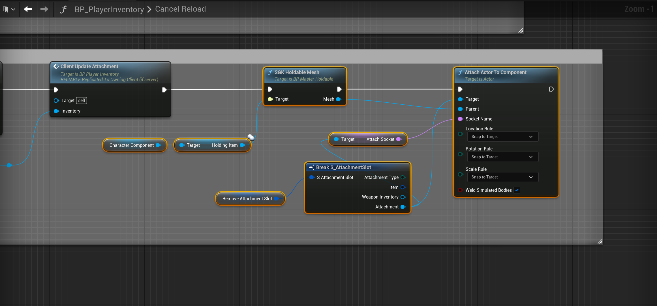This screenshot has width=657, height=306.
Task: Click Cancel Reload breadcrumb label
Action: coord(180,9)
